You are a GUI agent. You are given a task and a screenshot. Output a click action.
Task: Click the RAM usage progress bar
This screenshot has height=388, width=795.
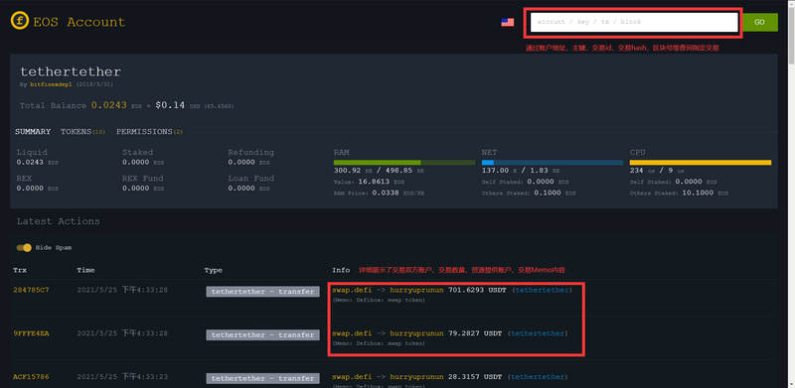coord(404,163)
